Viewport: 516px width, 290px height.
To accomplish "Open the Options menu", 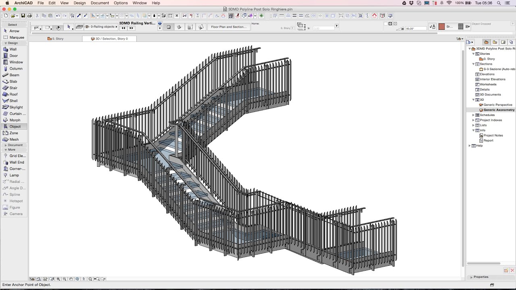I will 121,3.
